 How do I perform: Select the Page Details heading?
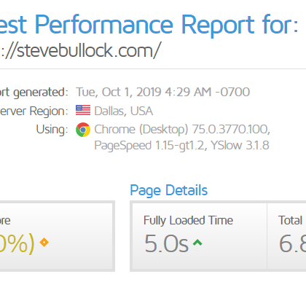click(169, 190)
